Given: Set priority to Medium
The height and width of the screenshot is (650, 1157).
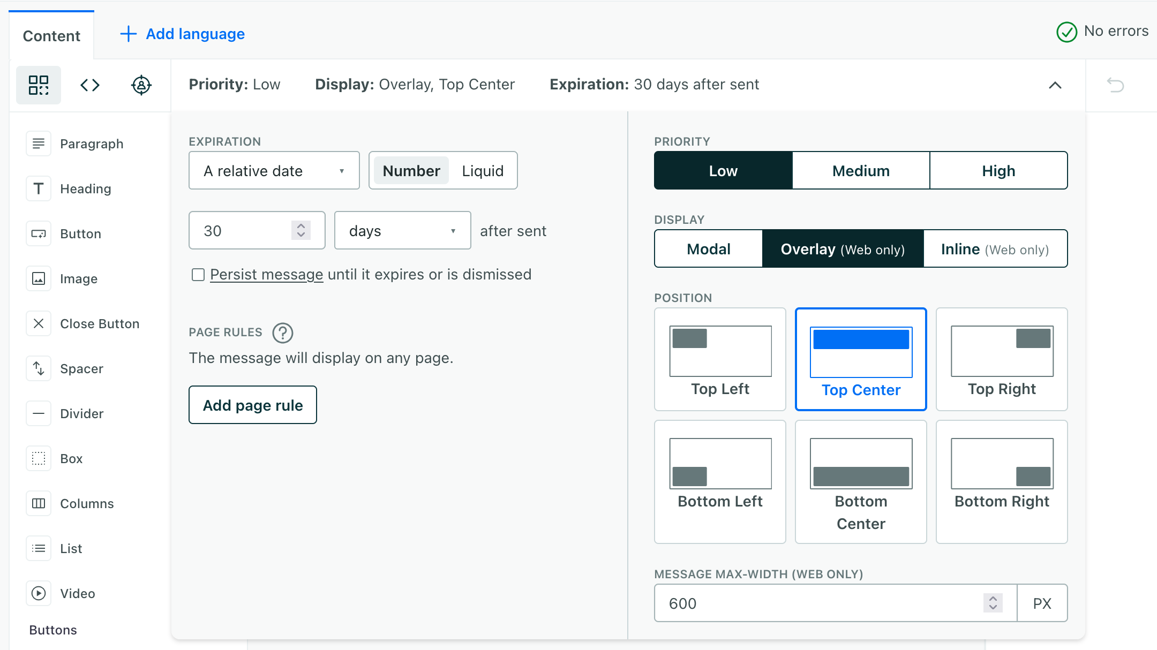Looking at the screenshot, I should point(861,170).
